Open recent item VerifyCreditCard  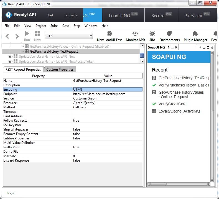pyautogui.click(x=172, y=104)
